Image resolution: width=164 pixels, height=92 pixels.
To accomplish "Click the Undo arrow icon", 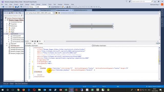I will click(x=21, y=7).
